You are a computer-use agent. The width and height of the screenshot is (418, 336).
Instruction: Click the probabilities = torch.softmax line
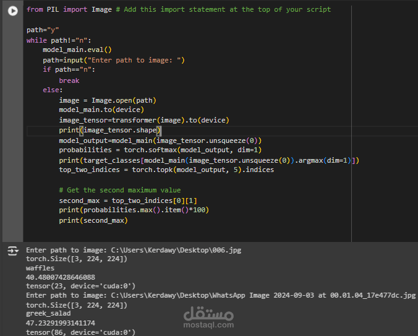160,150
